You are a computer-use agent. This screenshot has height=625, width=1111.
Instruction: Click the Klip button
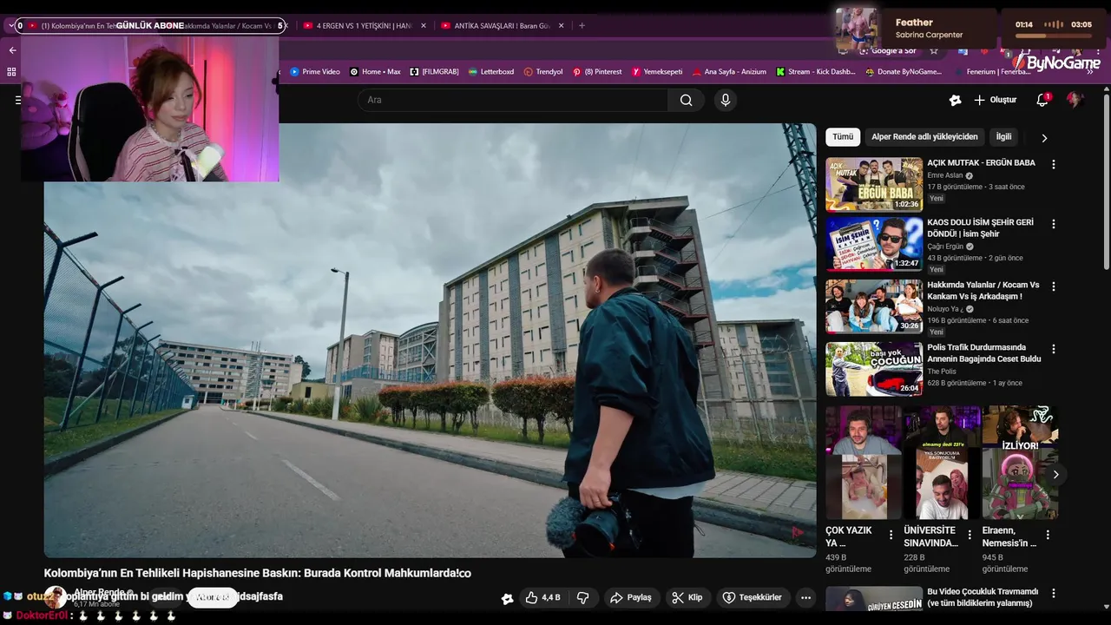click(687, 597)
